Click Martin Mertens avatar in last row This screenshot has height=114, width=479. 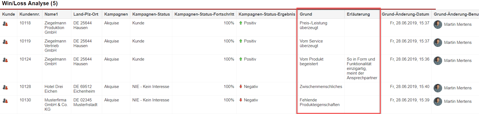tap(438, 101)
